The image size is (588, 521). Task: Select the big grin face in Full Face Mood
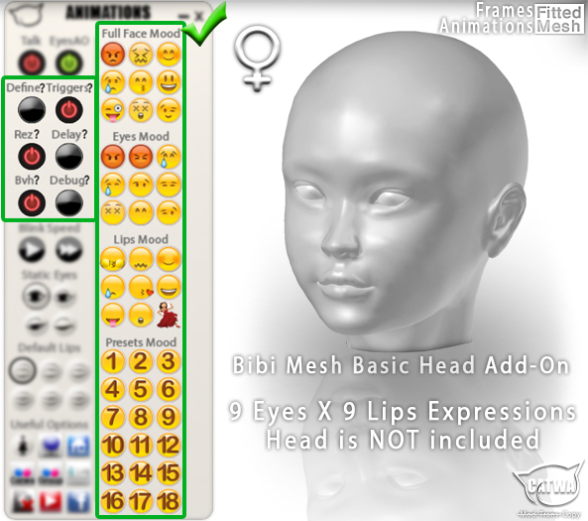[169, 82]
